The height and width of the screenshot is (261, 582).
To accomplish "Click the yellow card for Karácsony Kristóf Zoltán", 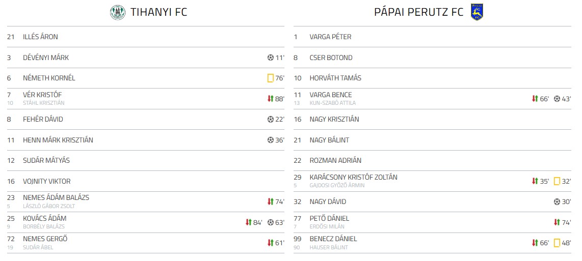I will click(557, 181).
